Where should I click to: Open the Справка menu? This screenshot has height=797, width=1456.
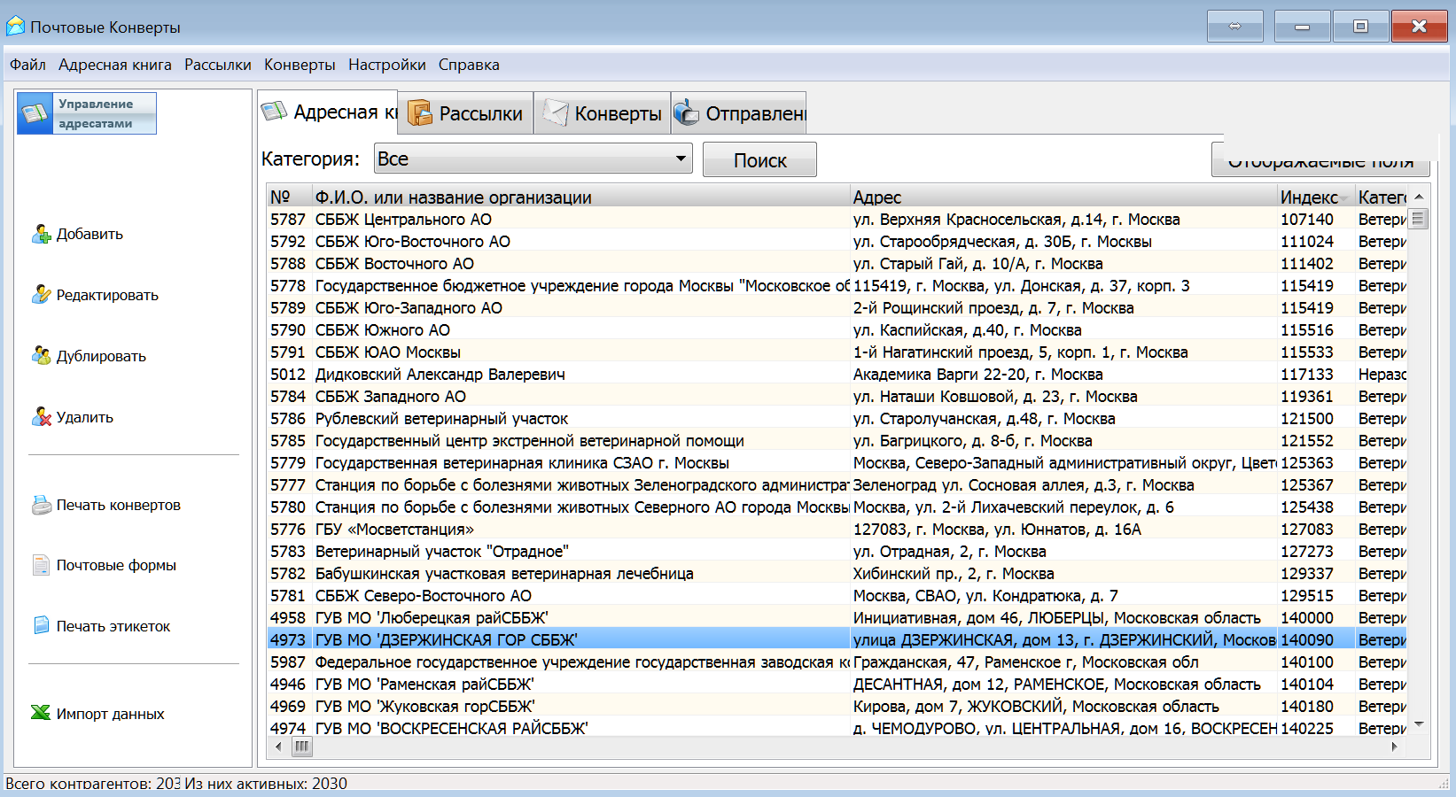tap(469, 65)
